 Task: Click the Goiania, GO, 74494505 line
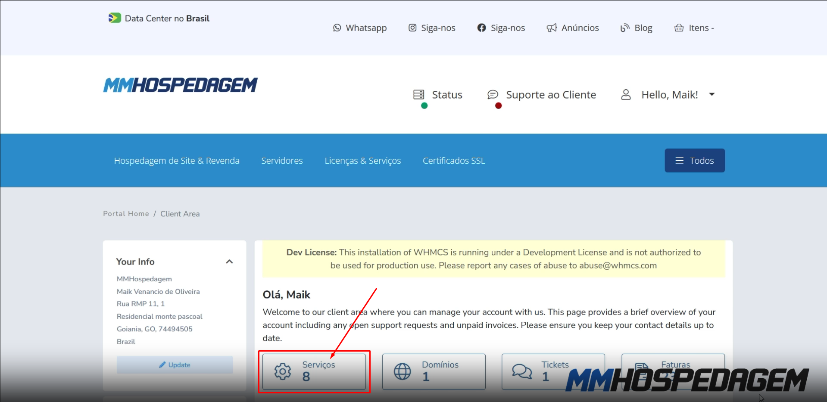[x=155, y=329]
